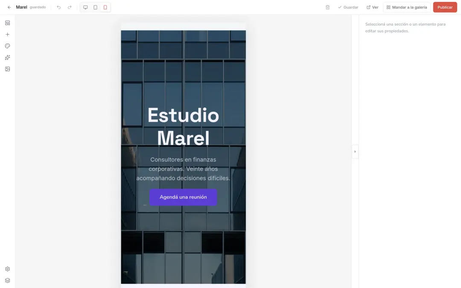Switch to tablet preview mode
The image size is (461, 288).
tap(95, 7)
